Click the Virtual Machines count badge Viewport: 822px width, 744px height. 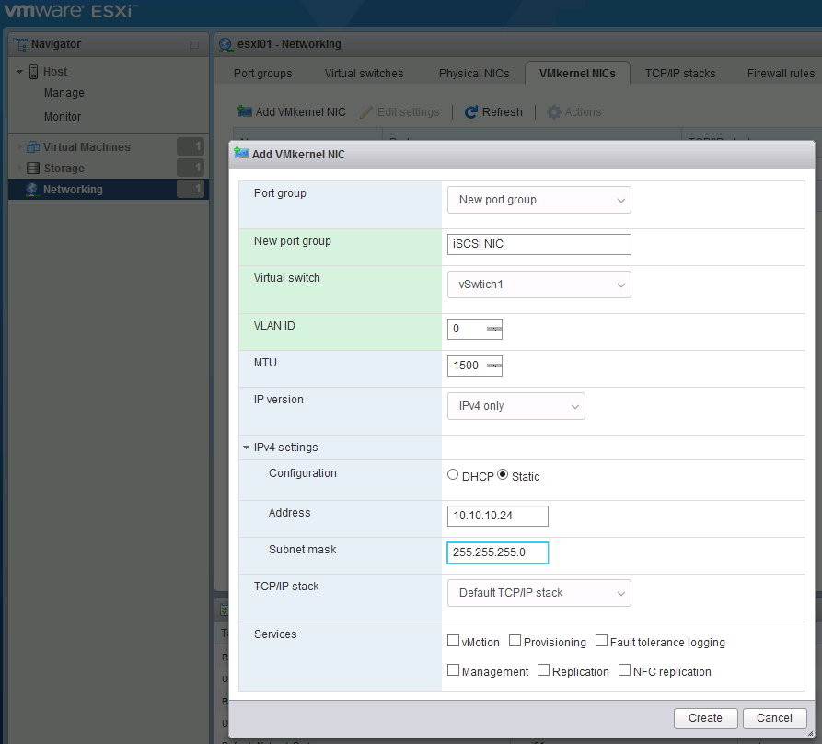point(191,146)
